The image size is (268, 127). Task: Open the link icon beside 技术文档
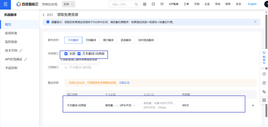click(x=21, y=50)
